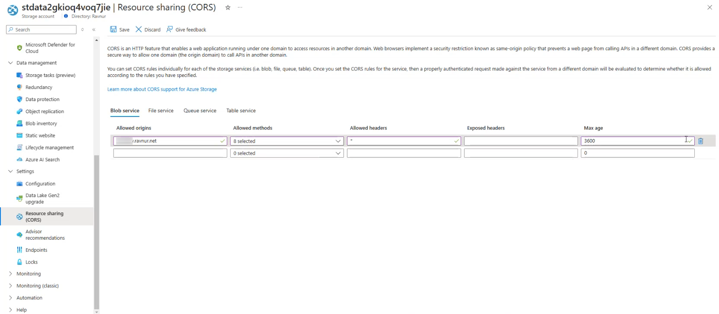Switch to the Table service tab
Screen dimensions: 719x314
241,111
